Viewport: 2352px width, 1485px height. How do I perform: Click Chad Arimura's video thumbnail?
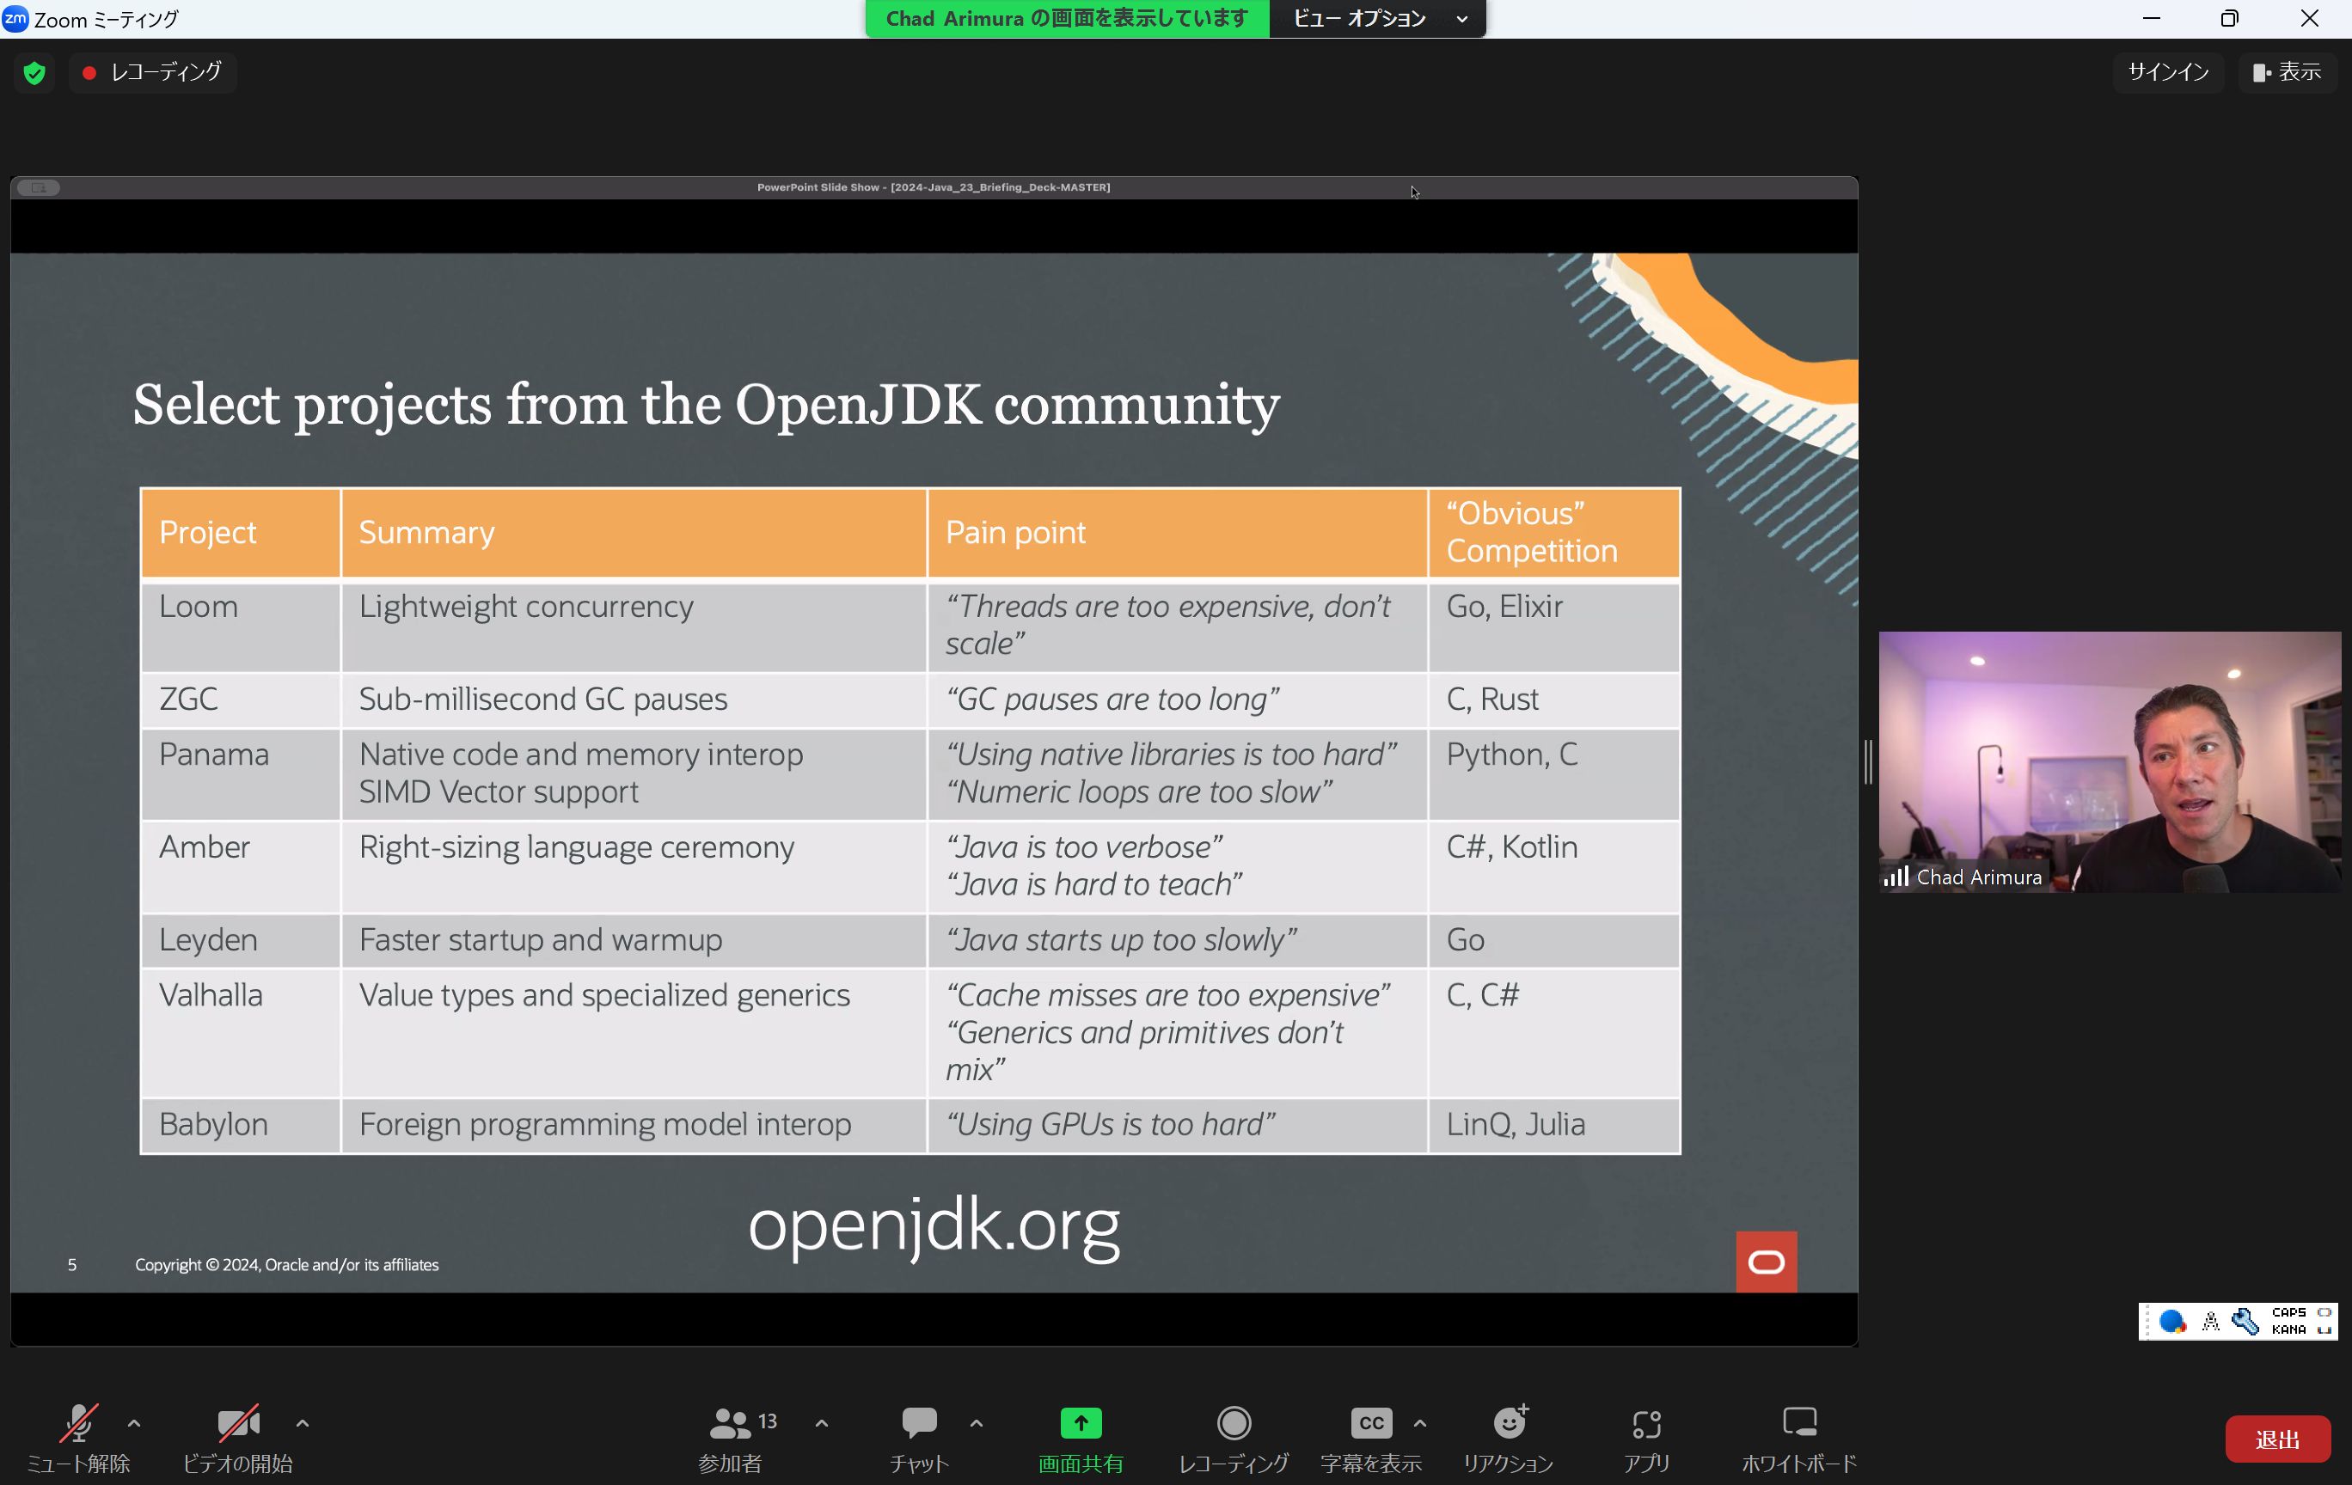(2110, 761)
